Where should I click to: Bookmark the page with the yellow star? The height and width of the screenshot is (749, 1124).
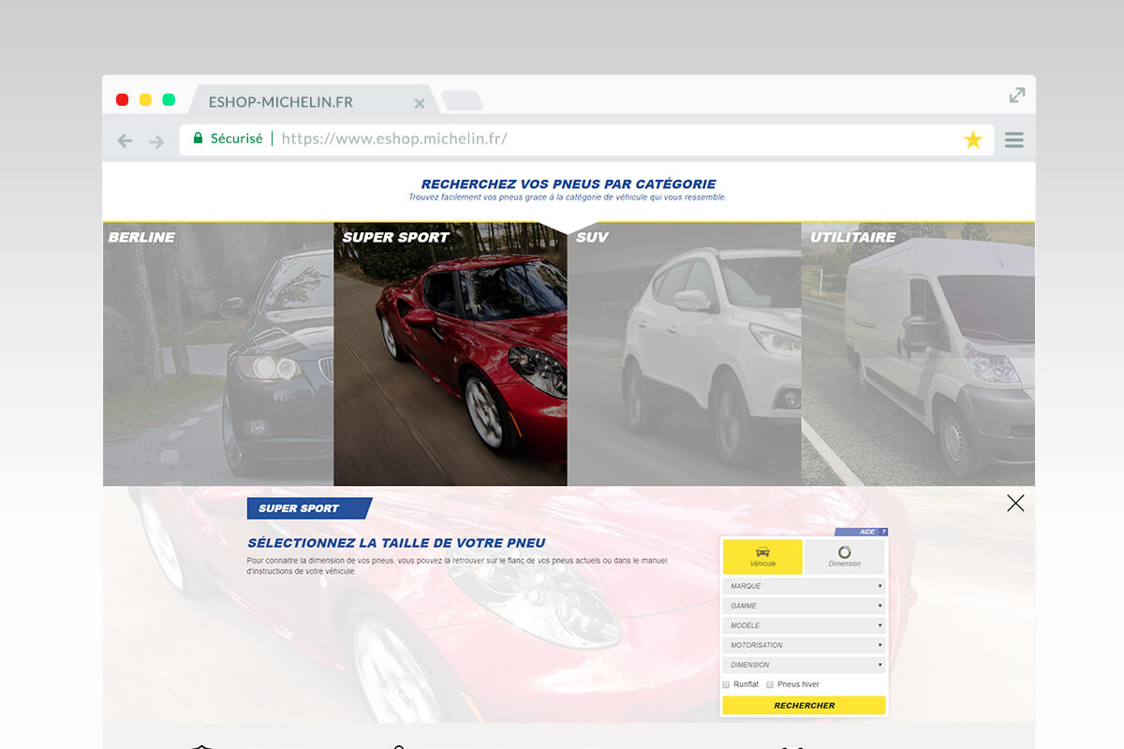[x=973, y=140]
